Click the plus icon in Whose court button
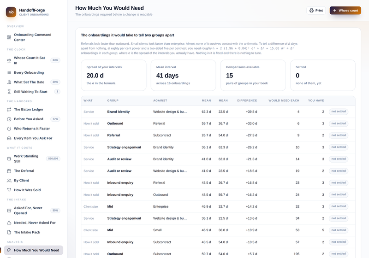The width and height of the screenshot is (369, 258). (334, 11)
